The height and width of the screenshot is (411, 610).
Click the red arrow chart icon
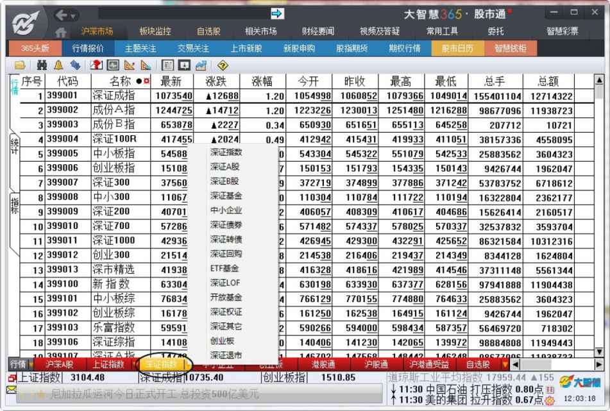96,65
